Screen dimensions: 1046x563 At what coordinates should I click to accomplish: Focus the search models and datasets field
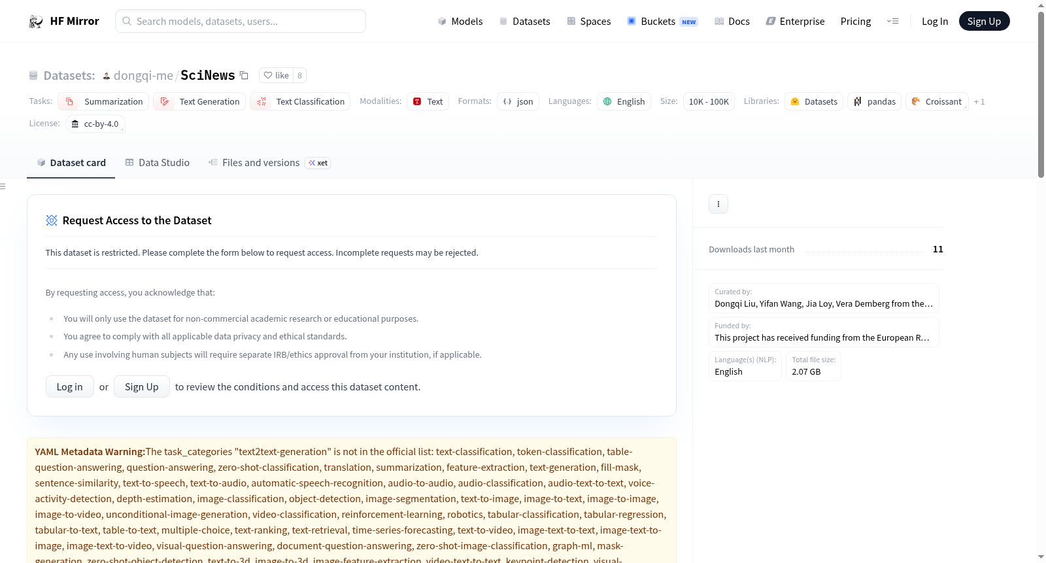pyautogui.click(x=241, y=21)
